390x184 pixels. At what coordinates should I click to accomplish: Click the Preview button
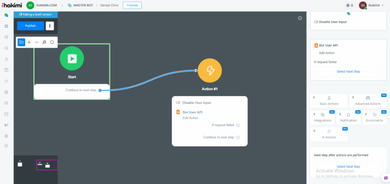point(132,5)
